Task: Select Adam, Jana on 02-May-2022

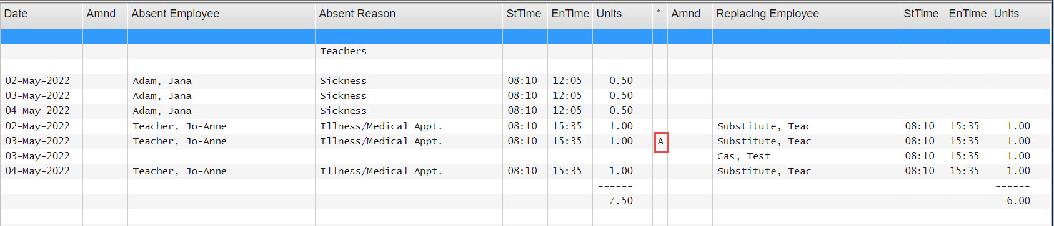Action: (162, 81)
